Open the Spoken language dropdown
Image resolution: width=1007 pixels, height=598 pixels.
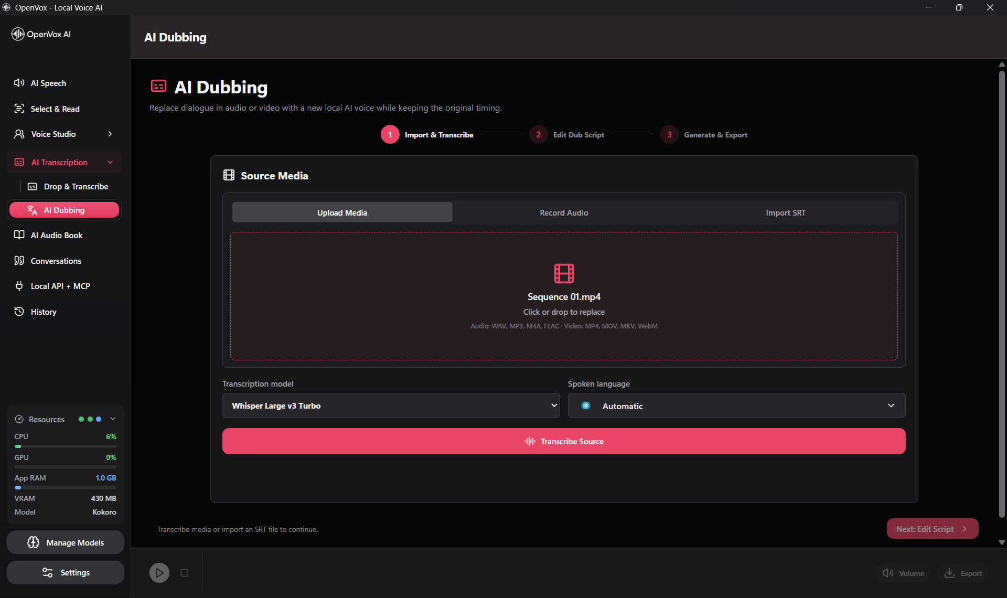(x=736, y=405)
